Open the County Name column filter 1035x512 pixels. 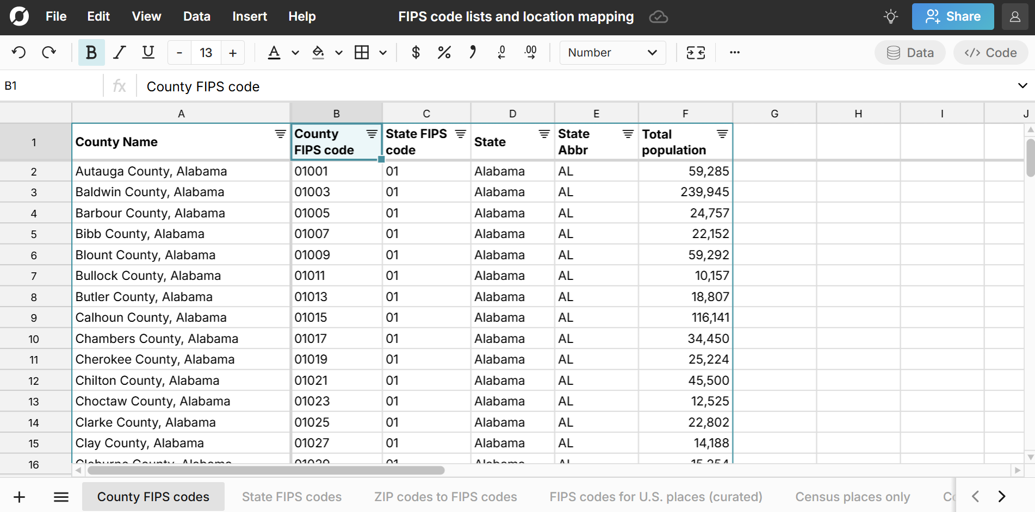point(280,134)
